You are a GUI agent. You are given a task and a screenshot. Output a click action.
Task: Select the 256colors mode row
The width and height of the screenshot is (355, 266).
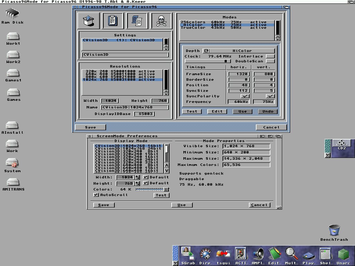coord(227,22)
